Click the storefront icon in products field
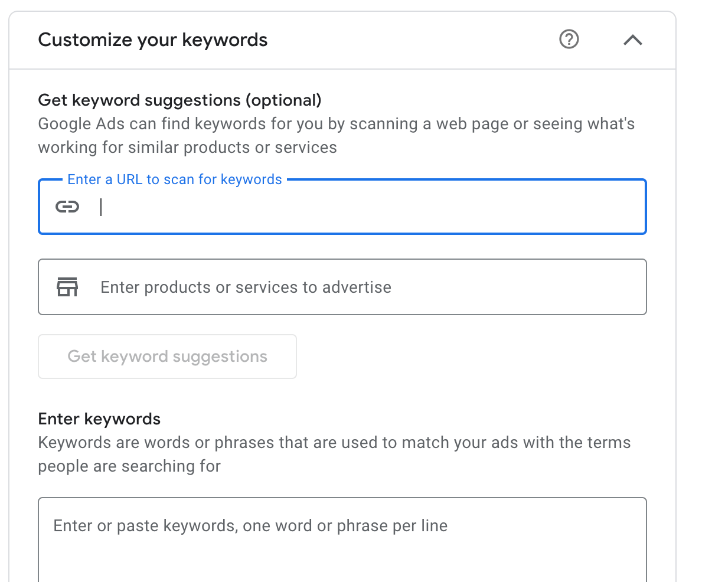 pyautogui.click(x=67, y=287)
